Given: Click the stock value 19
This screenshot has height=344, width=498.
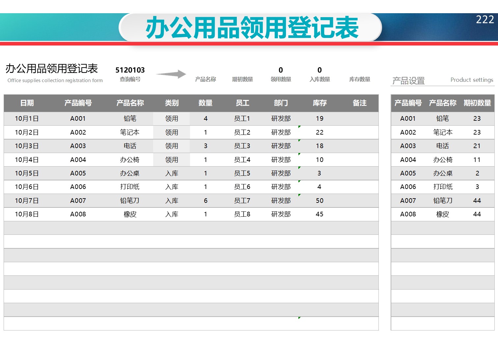Looking at the screenshot, I should tap(319, 118).
